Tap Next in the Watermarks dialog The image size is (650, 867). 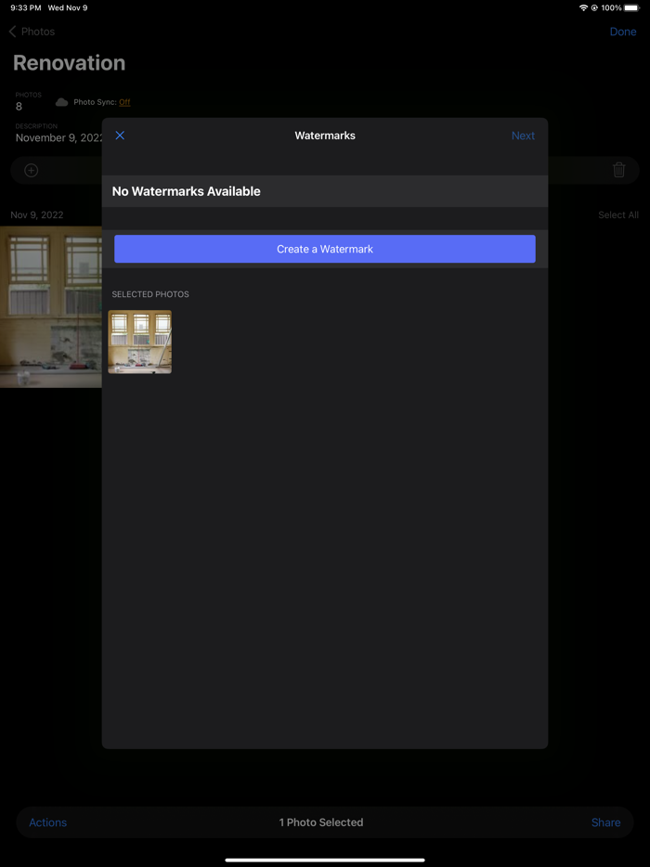coord(523,136)
